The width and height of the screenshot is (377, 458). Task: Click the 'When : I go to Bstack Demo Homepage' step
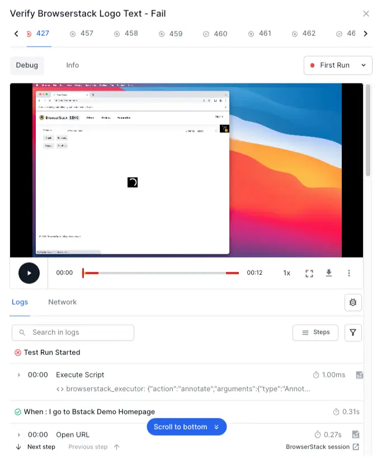[x=89, y=412]
